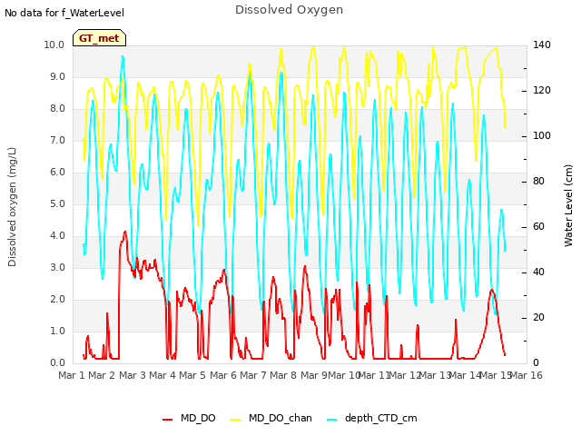The height and width of the screenshot is (436, 581).
Task: Click the yellow MD_DO_chan legend swatch
Action: click(236, 420)
